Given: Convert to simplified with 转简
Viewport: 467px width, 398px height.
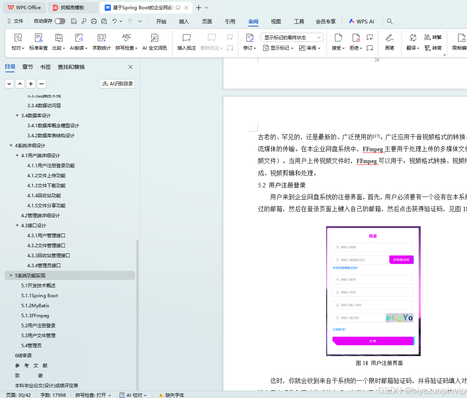Looking at the screenshot, I should pos(433,48).
